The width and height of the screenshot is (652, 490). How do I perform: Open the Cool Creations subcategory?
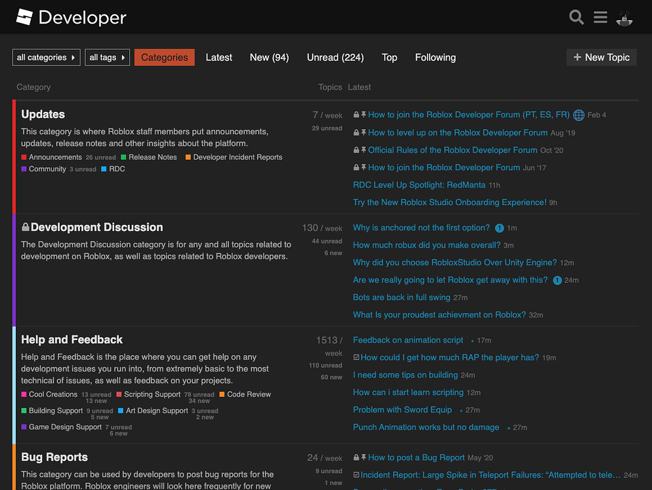pyautogui.click(x=53, y=394)
